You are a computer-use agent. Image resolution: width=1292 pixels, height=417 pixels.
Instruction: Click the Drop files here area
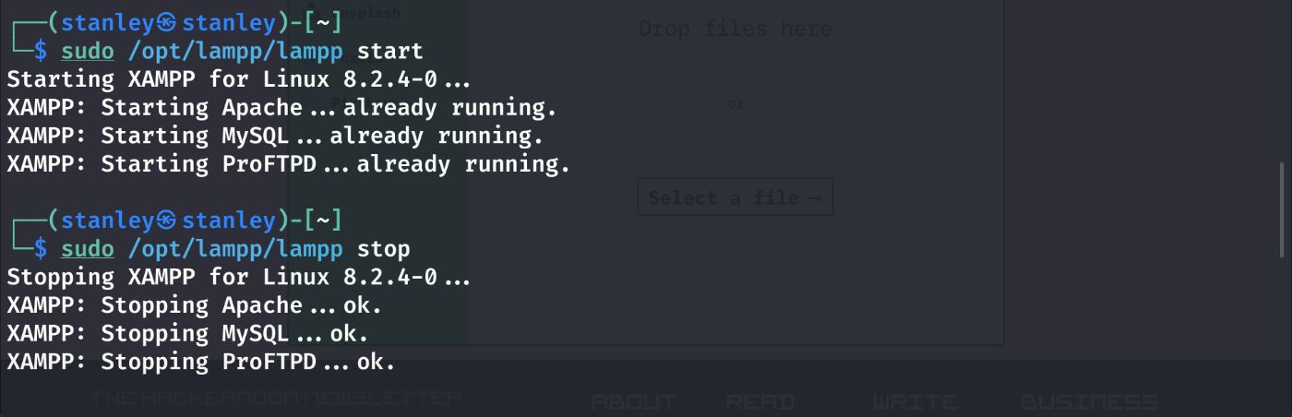pyautogui.click(x=736, y=29)
